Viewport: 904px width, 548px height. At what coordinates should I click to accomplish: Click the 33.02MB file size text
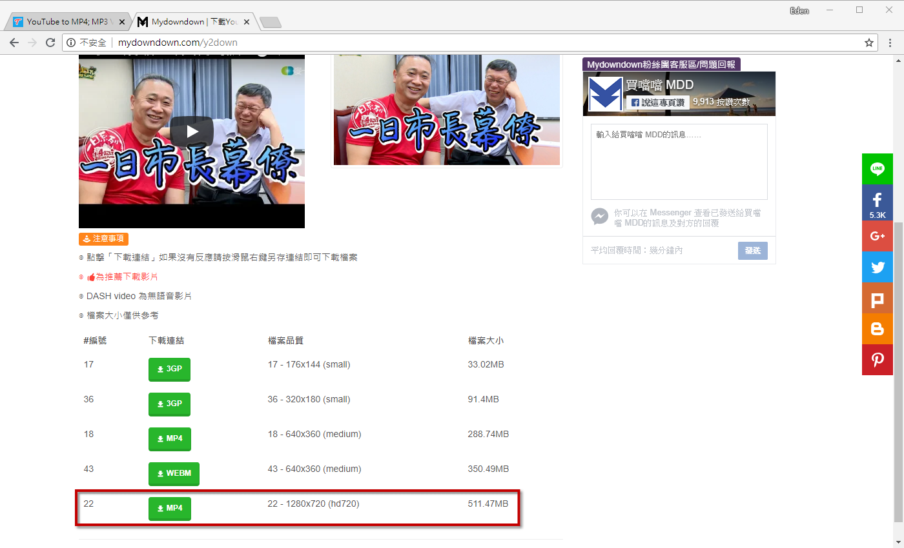pos(486,364)
